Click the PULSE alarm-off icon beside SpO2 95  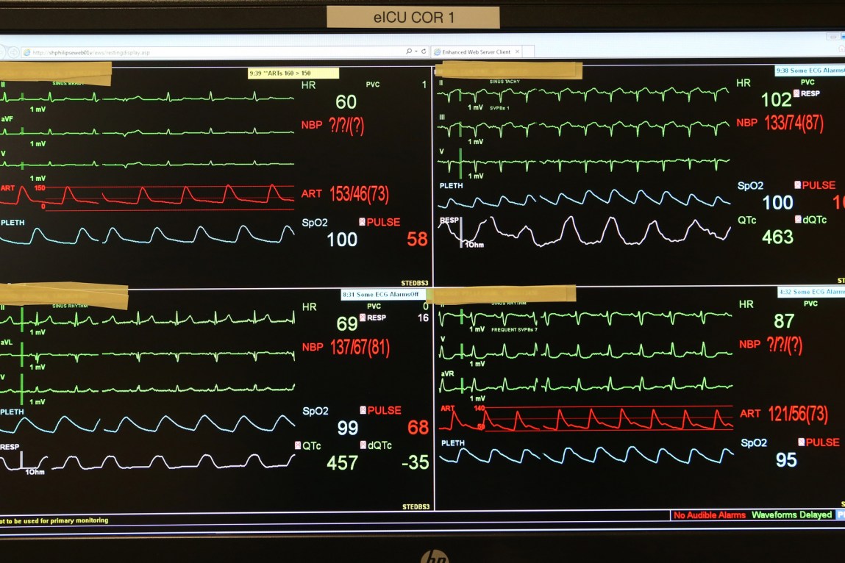tap(801, 442)
